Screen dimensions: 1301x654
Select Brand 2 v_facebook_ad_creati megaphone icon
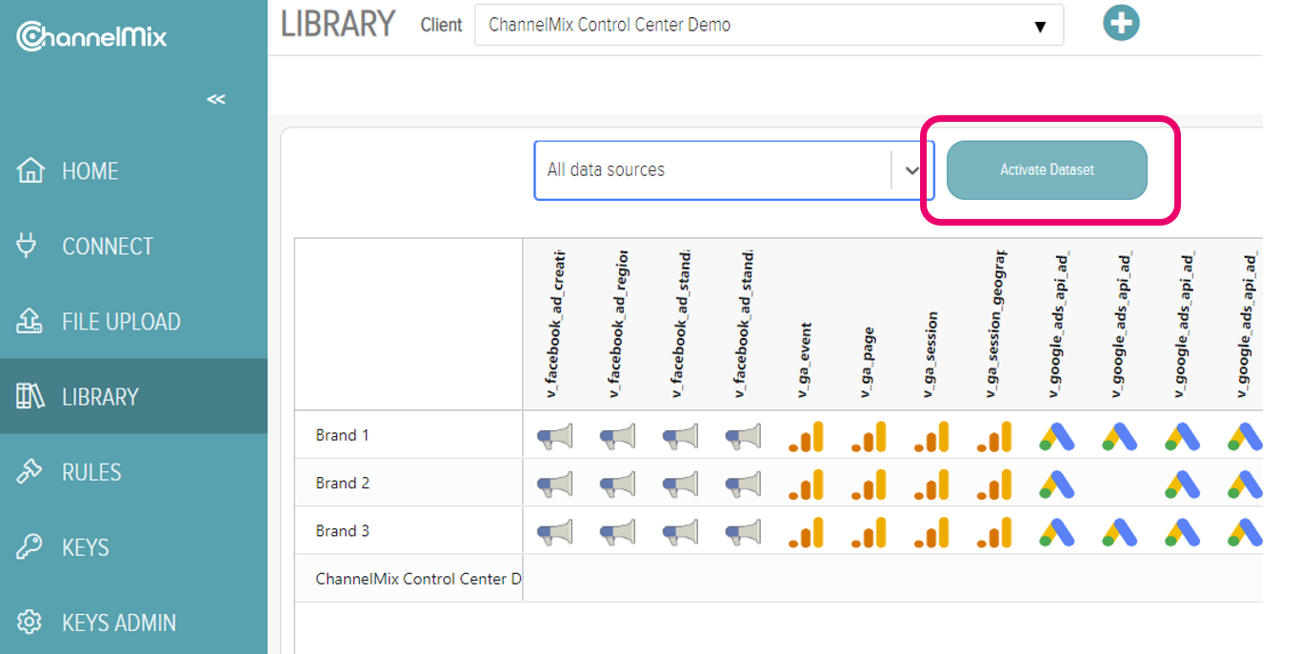555,484
